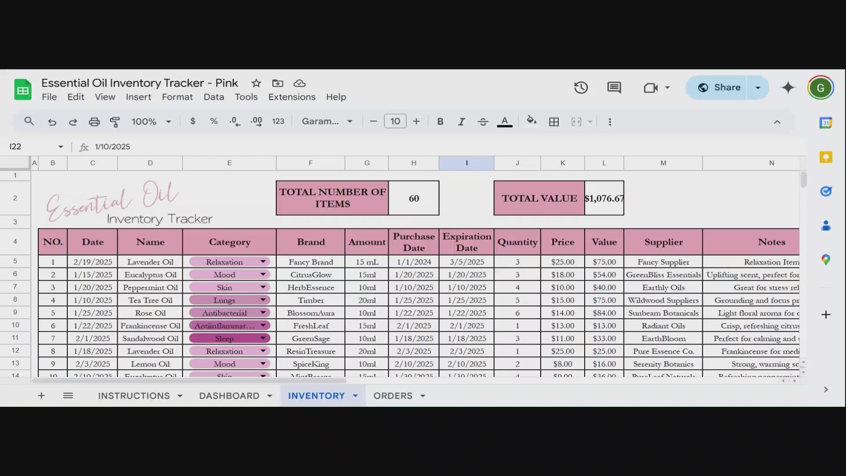Toggle bold formatting

tap(440, 122)
